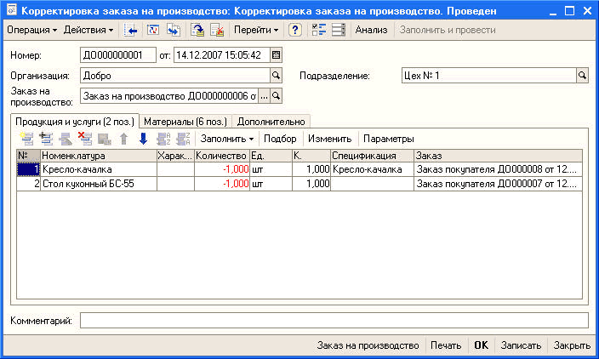Click the Записать button

point(521,345)
